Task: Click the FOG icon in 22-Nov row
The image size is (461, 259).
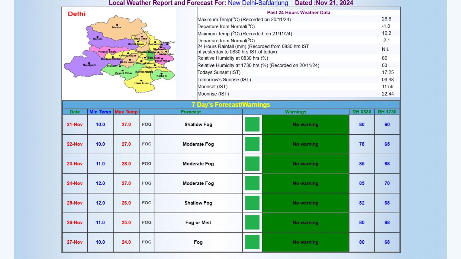Action: coord(147,144)
